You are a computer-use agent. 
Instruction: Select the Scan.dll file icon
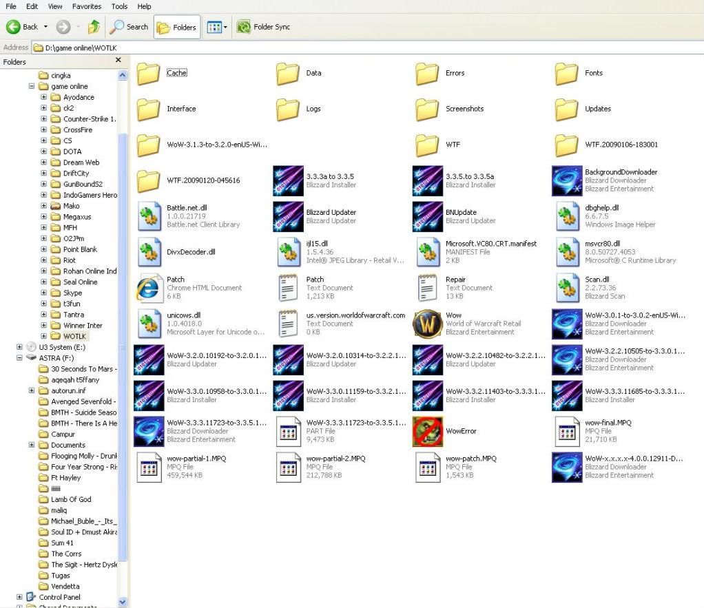[x=567, y=288]
